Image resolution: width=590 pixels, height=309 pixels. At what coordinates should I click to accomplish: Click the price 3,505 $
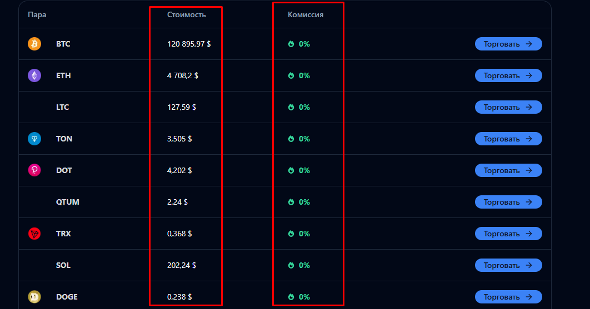179,139
